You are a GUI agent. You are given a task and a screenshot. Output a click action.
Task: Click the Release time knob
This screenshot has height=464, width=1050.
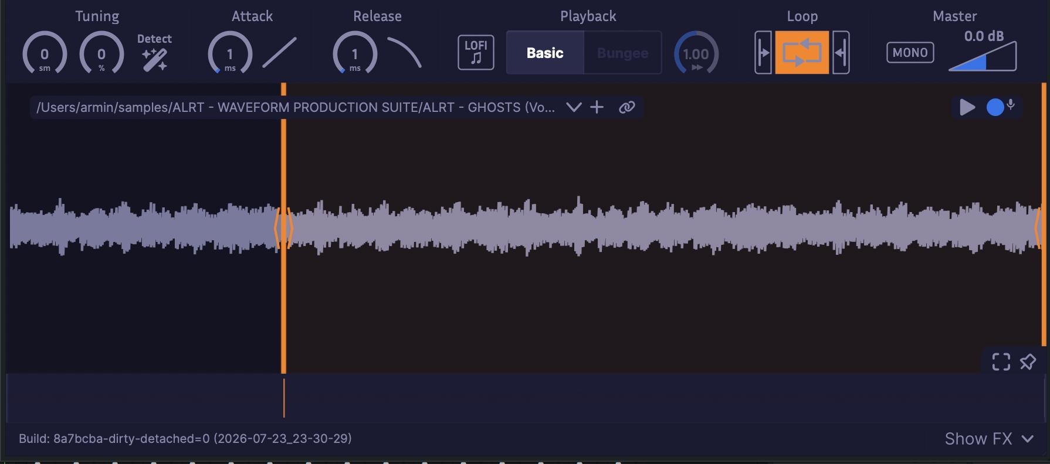click(x=355, y=53)
